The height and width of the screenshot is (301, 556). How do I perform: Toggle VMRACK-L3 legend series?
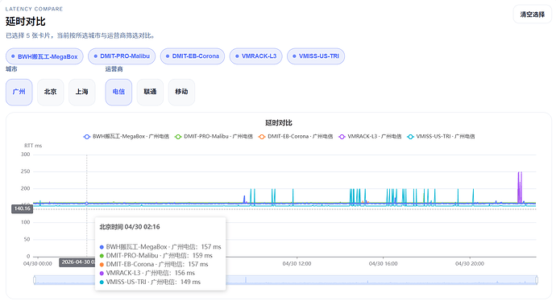click(370, 137)
